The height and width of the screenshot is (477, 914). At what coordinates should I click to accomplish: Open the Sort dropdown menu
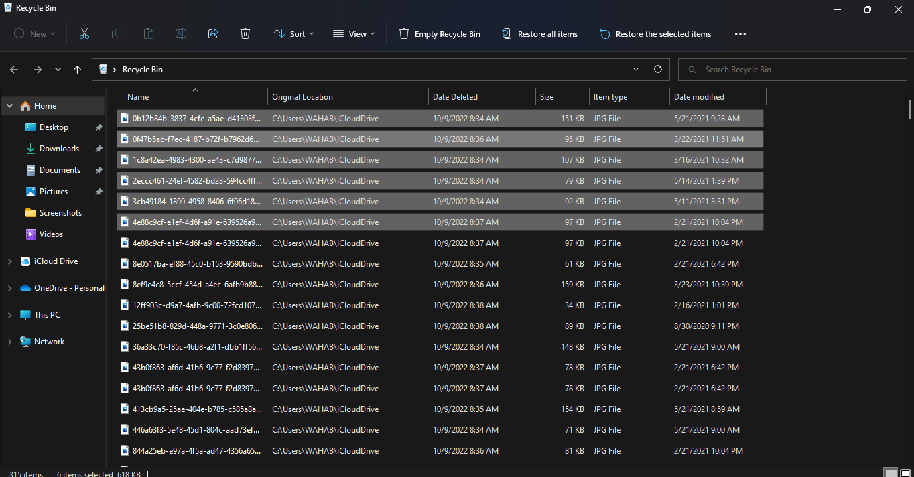[x=293, y=34]
